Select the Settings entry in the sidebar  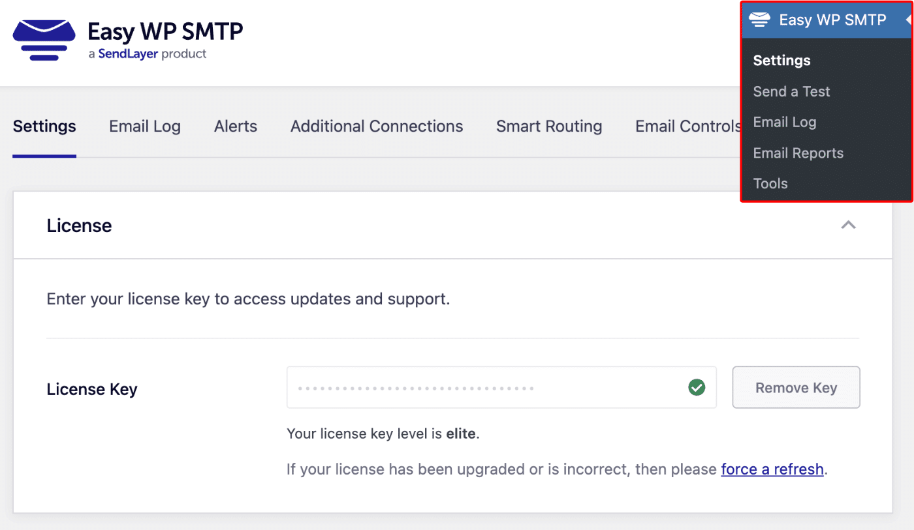click(x=781, y=60)
